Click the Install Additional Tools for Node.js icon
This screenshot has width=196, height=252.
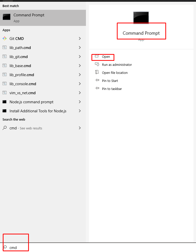tap(5, 111)
